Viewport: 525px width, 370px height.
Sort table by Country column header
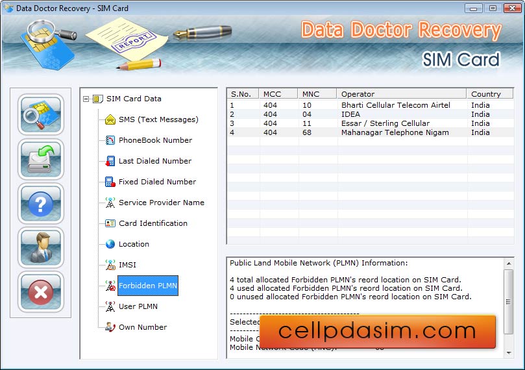490,94
